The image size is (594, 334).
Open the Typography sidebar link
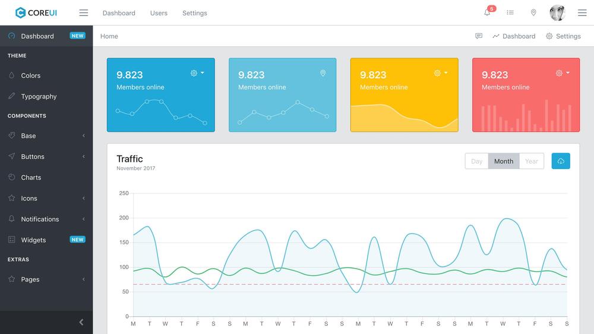click(x=39, y=96)
